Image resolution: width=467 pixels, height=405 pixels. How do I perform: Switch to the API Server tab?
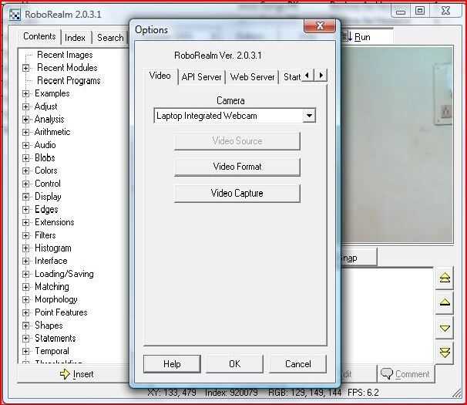pyautogui.click(x=201, y=77)
